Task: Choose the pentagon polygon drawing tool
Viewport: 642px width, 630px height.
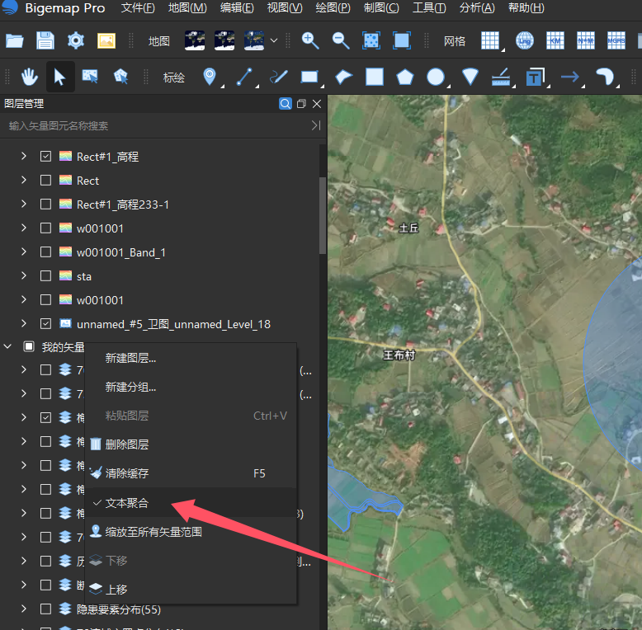Action: pos(405,77)
